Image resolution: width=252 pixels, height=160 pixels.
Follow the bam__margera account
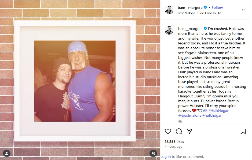217,7
